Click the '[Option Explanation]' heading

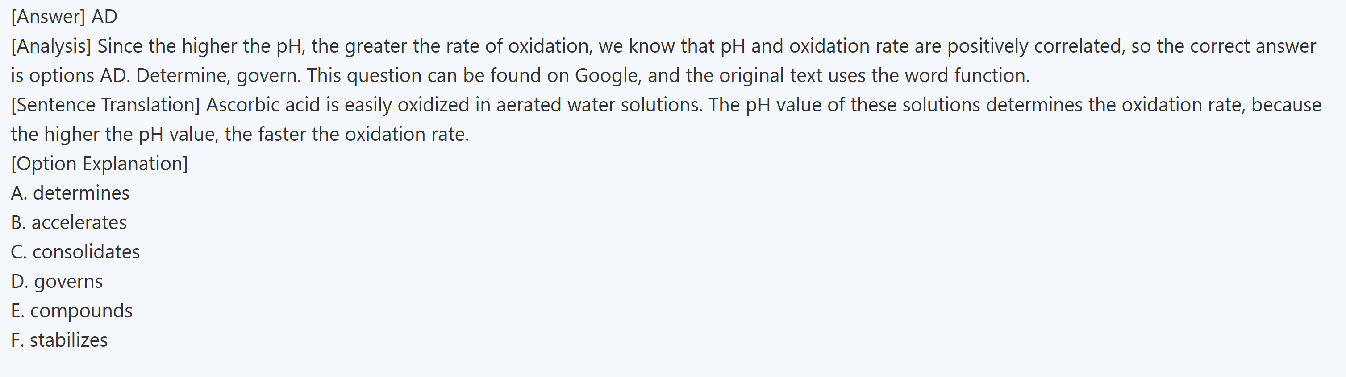click(99, 164)
